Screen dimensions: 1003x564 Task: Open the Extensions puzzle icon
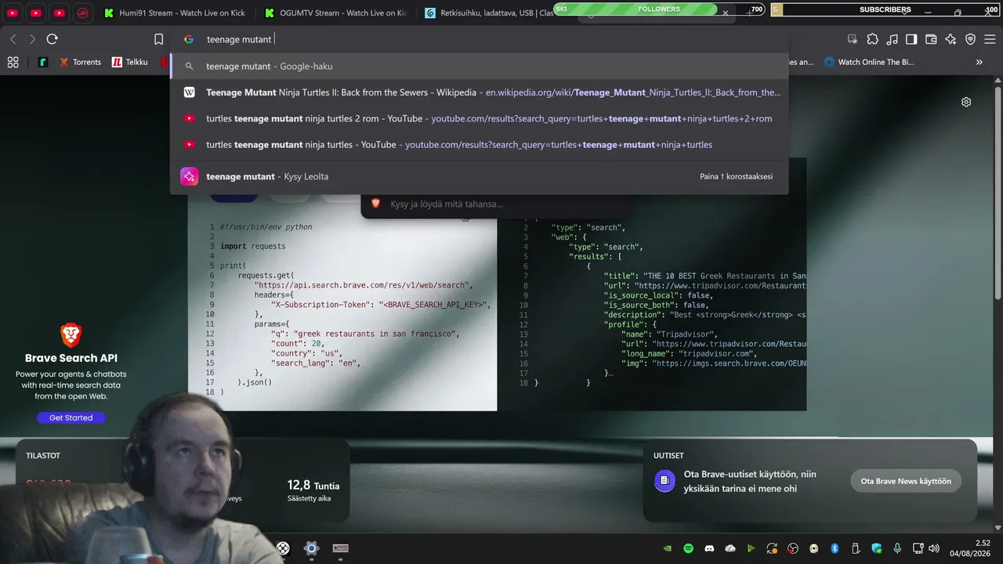873,39
